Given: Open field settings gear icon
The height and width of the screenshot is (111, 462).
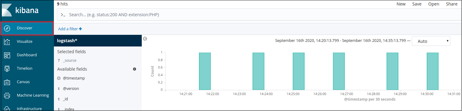Looking at the screenshot, I should click(134, 69).
